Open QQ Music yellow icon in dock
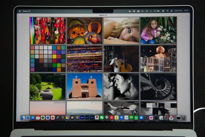The width and height of the screenshot is (205, 137). pyautogui.click(x=116, y=118)
